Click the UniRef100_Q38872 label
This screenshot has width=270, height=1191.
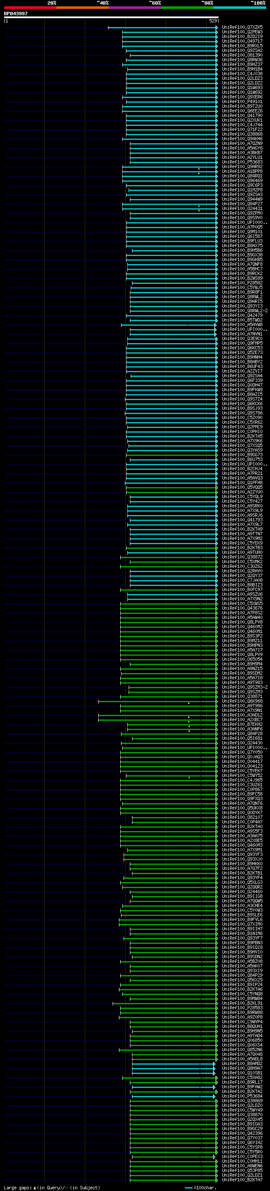(242, 557)
